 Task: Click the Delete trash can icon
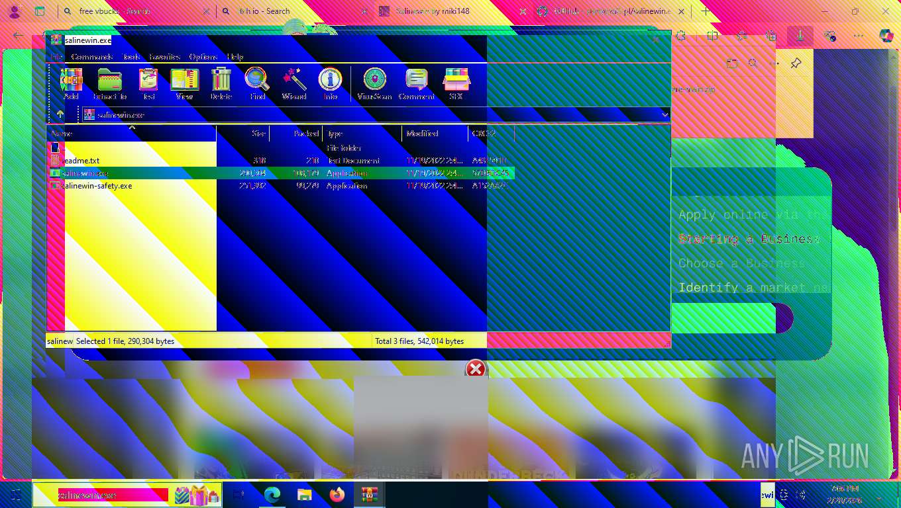[x=221, y=84]
